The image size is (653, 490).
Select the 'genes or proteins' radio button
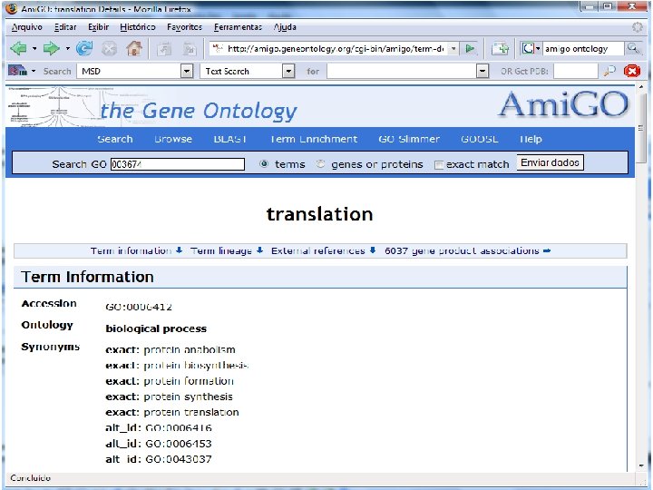coord(320,163)
